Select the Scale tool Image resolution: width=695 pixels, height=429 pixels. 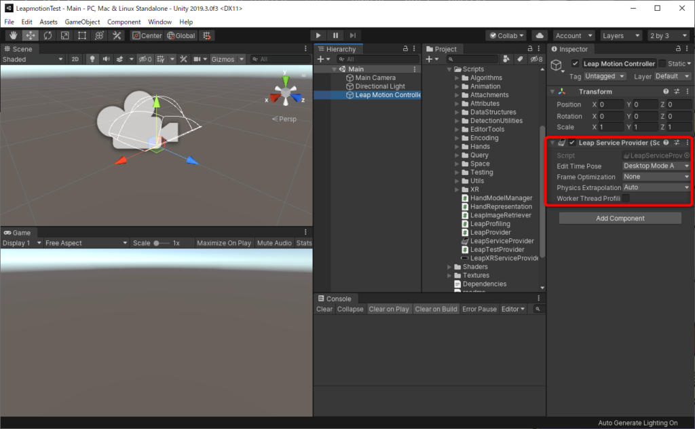(64, 35)
